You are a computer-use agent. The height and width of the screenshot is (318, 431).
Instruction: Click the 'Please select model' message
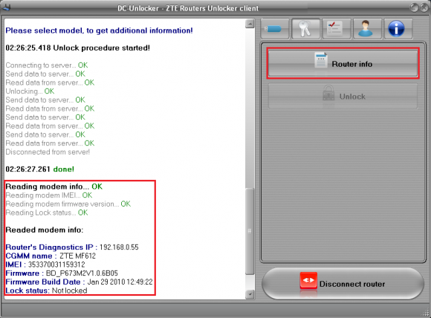pyautogui.click(x=99, y=30)
